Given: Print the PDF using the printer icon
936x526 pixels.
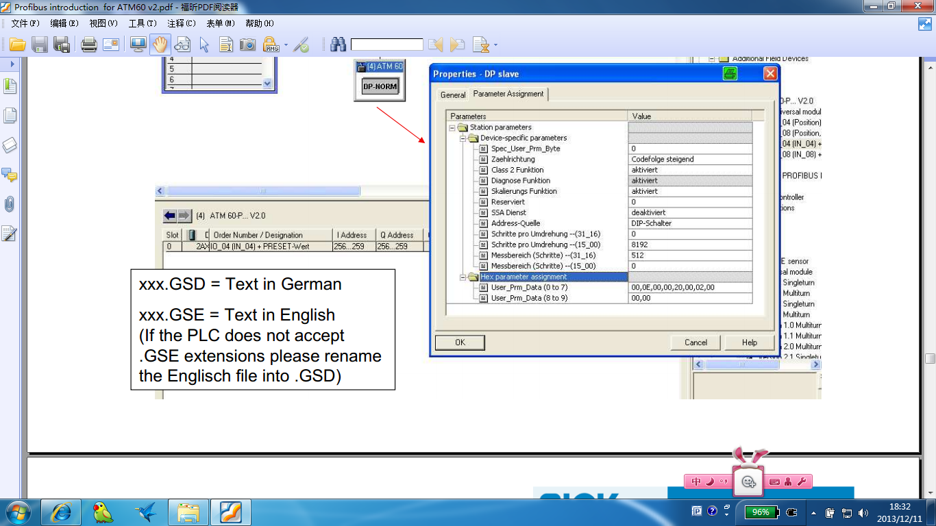Looking at the screenshot, I should (x=89, y=45).
